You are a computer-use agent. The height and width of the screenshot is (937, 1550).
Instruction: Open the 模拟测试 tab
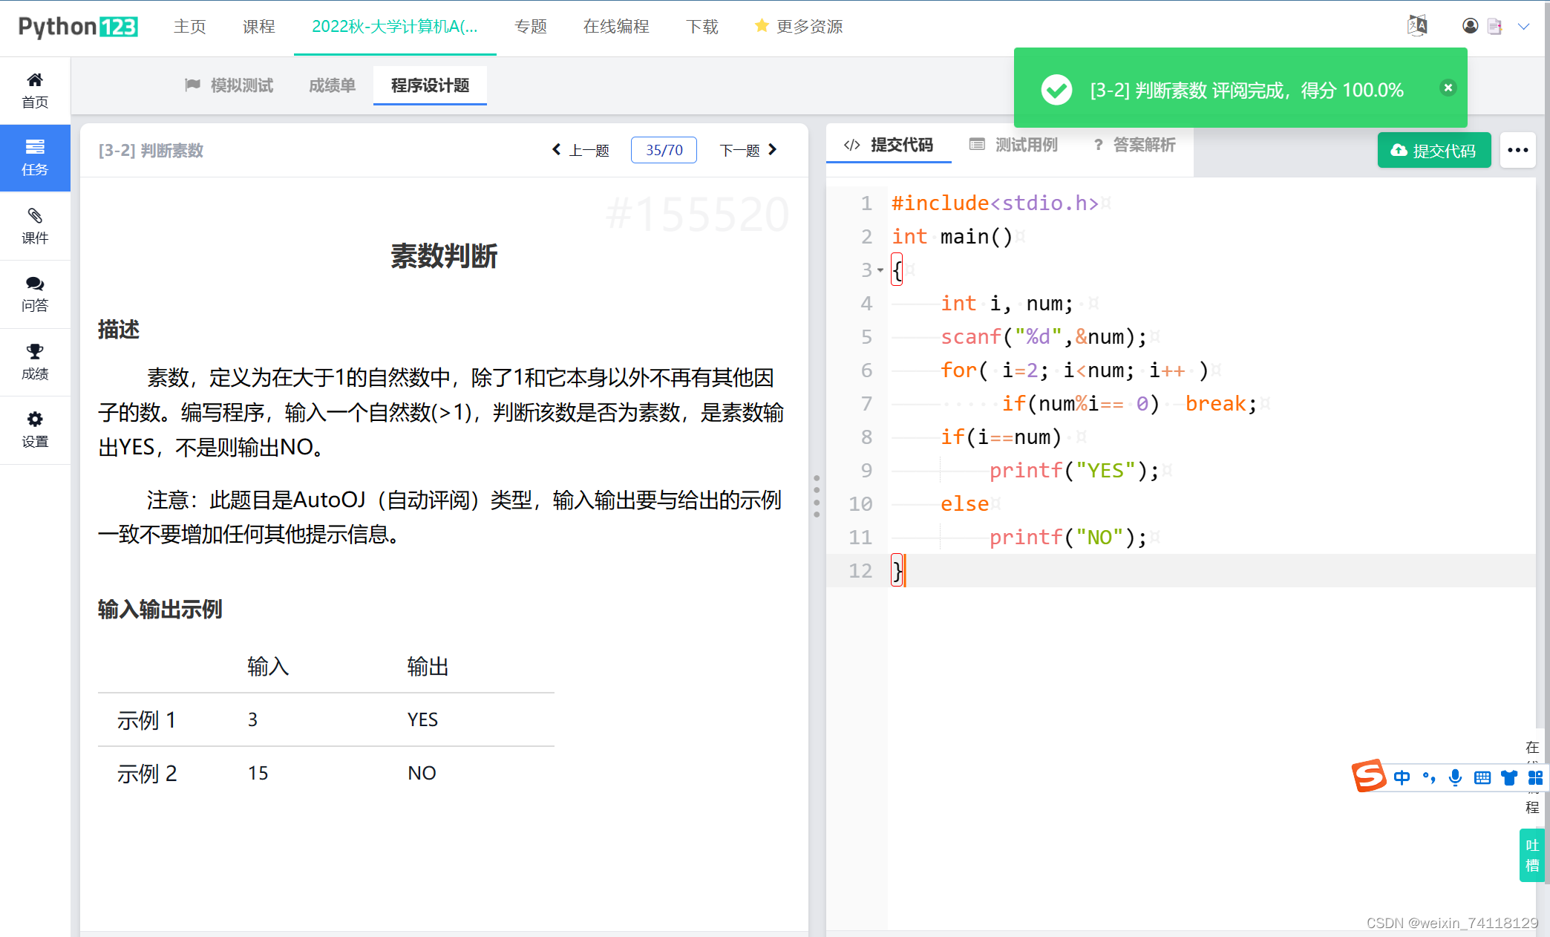[x=229, y=85]
